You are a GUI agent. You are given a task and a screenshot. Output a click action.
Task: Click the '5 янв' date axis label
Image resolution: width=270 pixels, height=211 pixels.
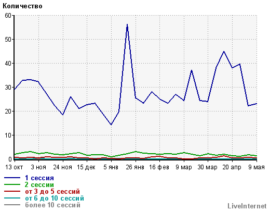click(x=111, y=167)
